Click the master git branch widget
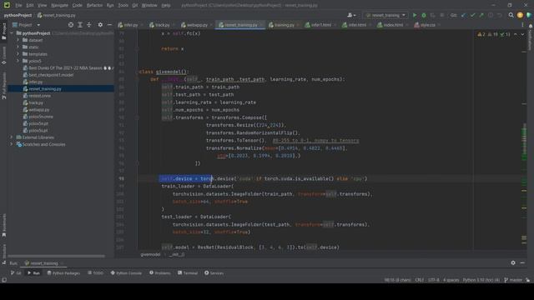The width and height of the screenshot is (534, 300). [514, 280]
